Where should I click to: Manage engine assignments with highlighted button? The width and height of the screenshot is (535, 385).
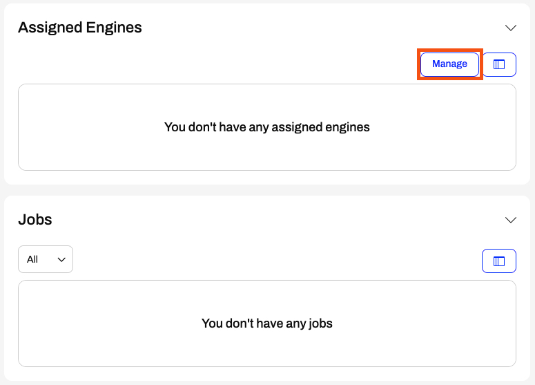click(449, 64)
